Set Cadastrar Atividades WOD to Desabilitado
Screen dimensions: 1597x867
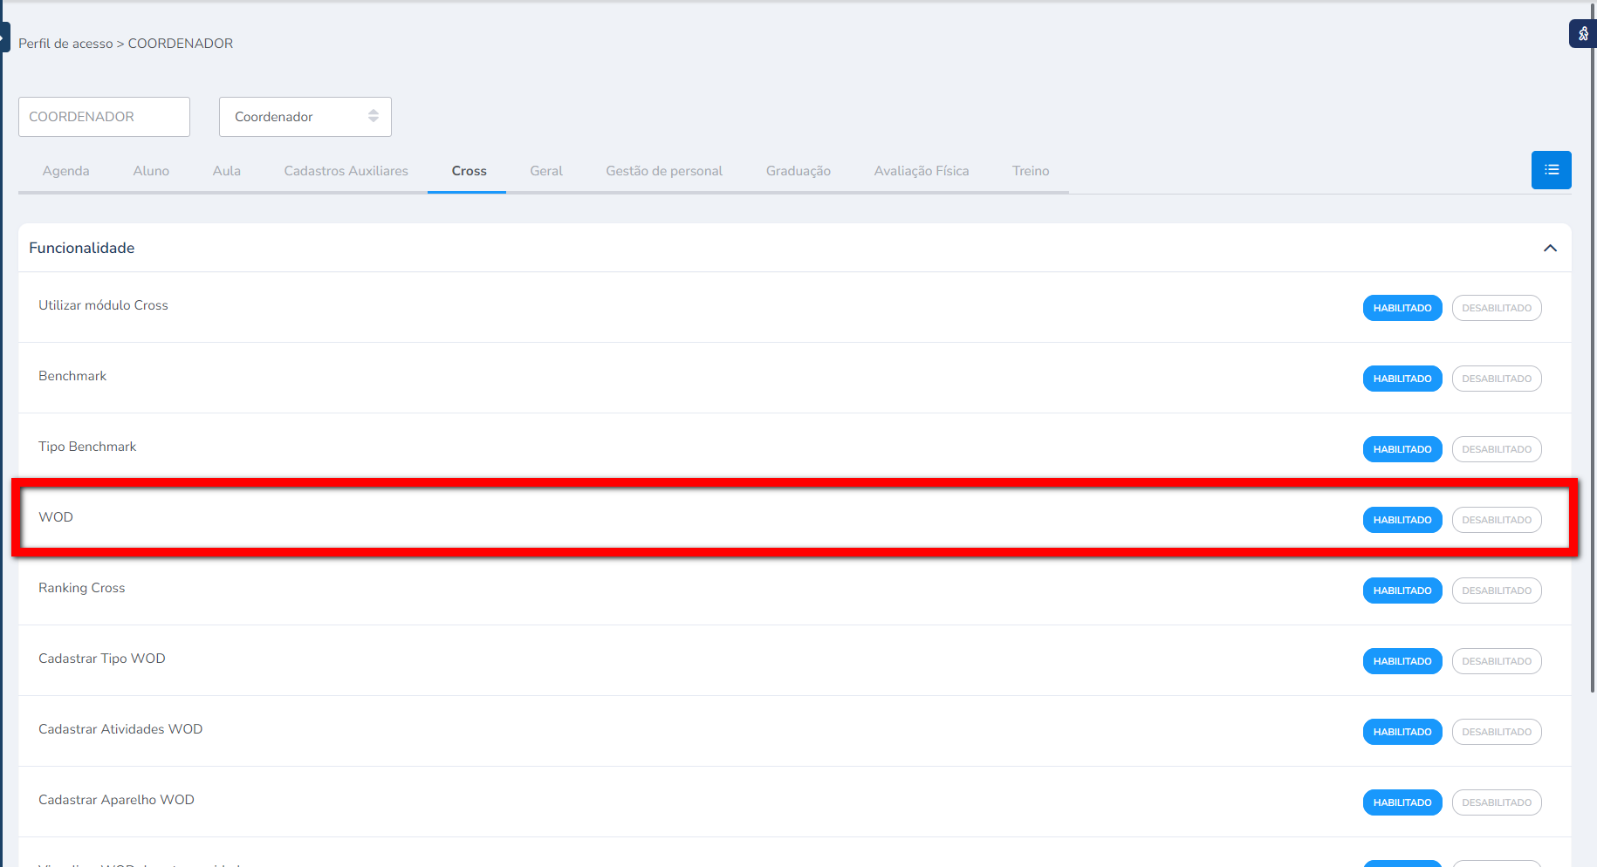[1496, 732]
